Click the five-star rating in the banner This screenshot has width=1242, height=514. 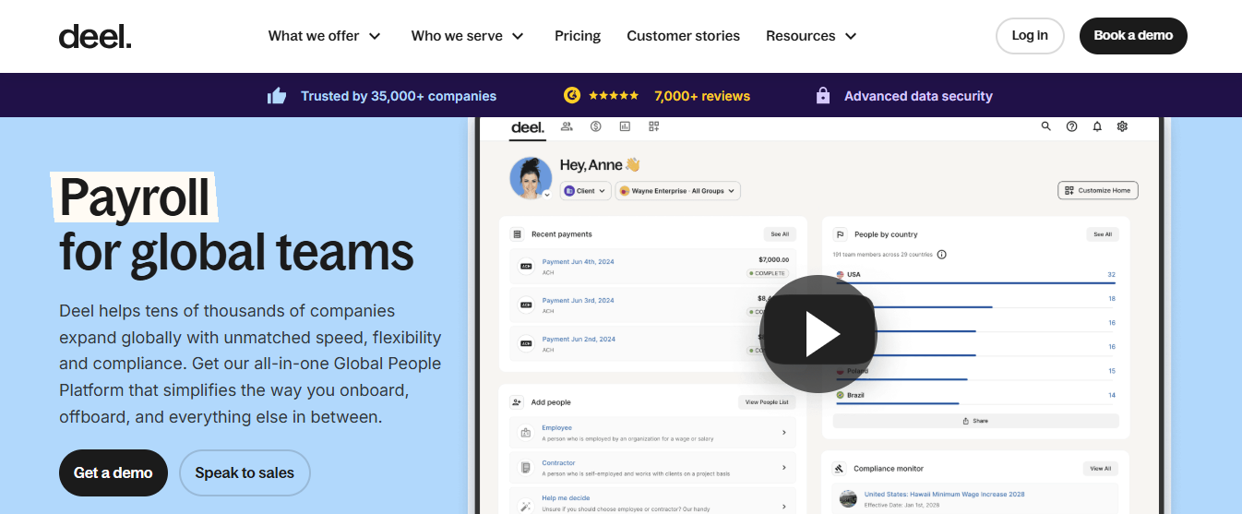click(614, 95)
